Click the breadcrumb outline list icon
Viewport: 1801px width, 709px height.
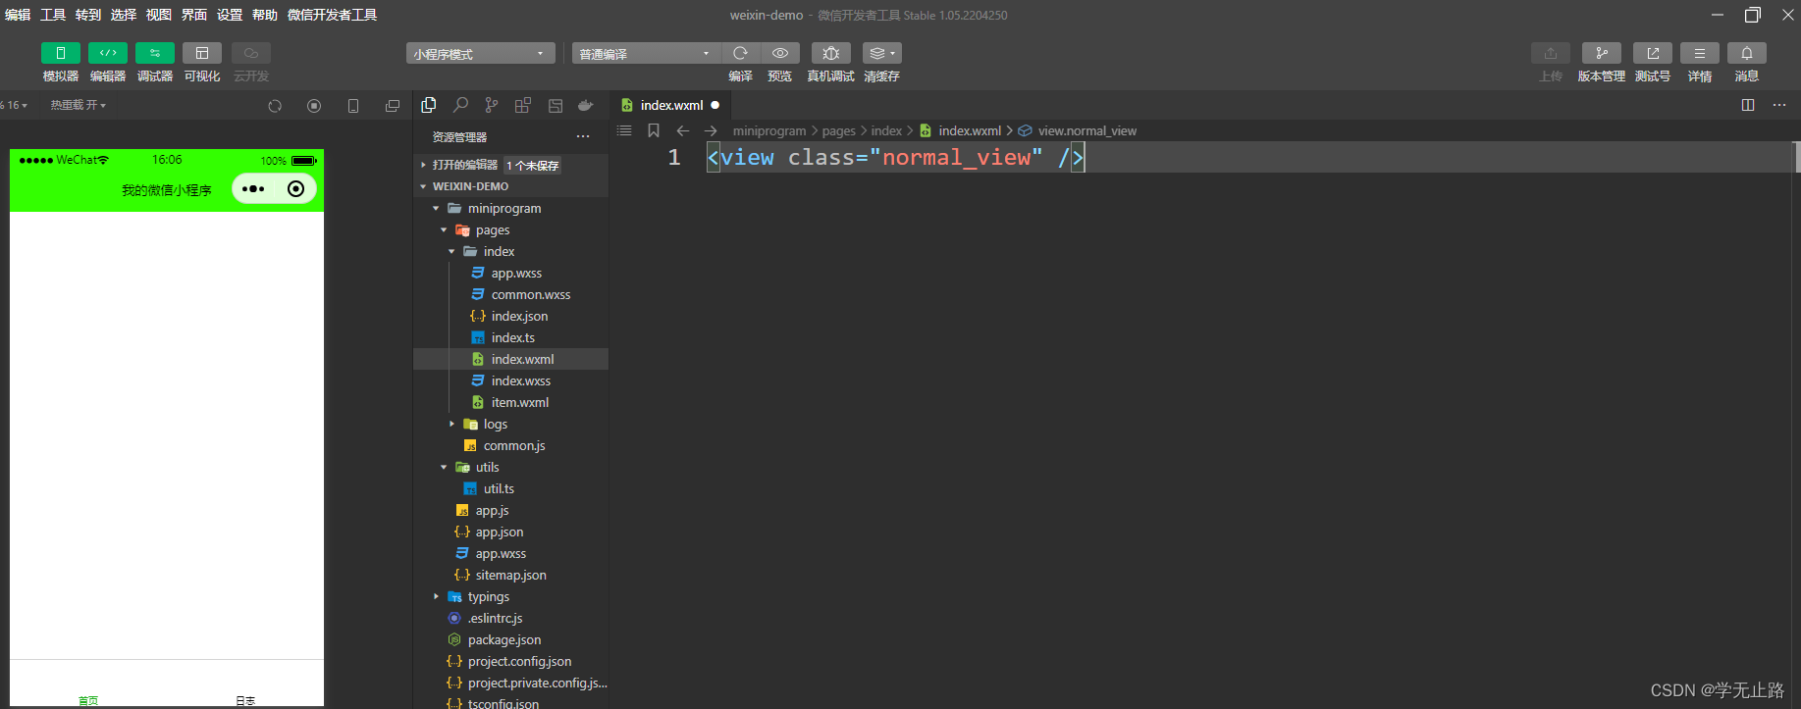point(624,130)
